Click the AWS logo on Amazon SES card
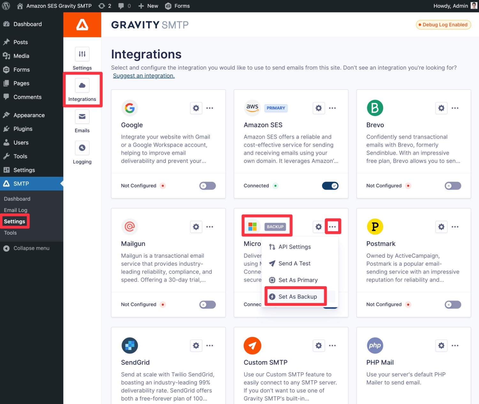This screenshot has width=479, height=404. point(252,108)
